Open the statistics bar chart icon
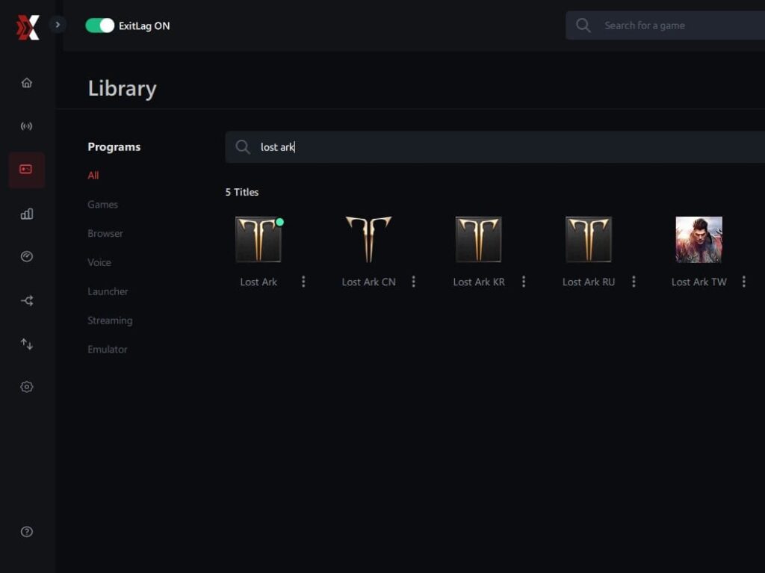Screen dimensions: 765x573 (x=27, y=214)
